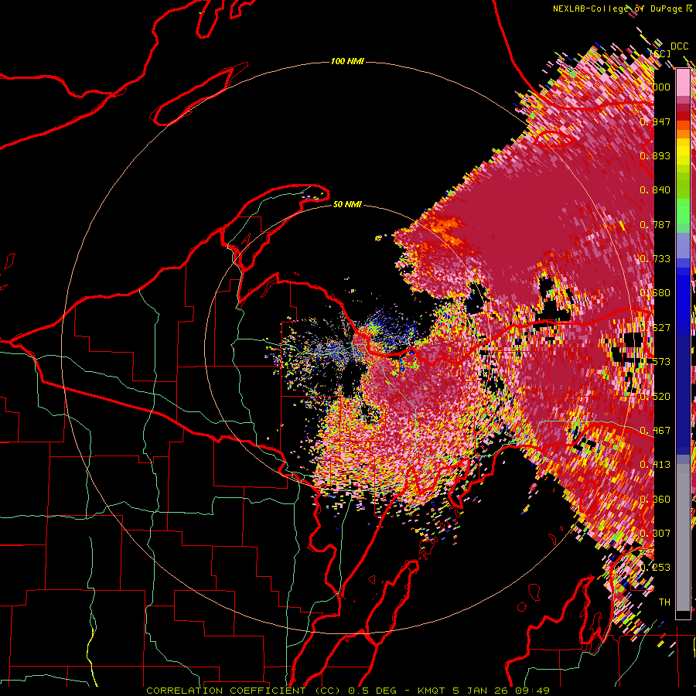Image resolution: width=696 pixels, height=696 pixels.
Task: Click the 0.307 value on the color scale
Action: coord(655,533)
